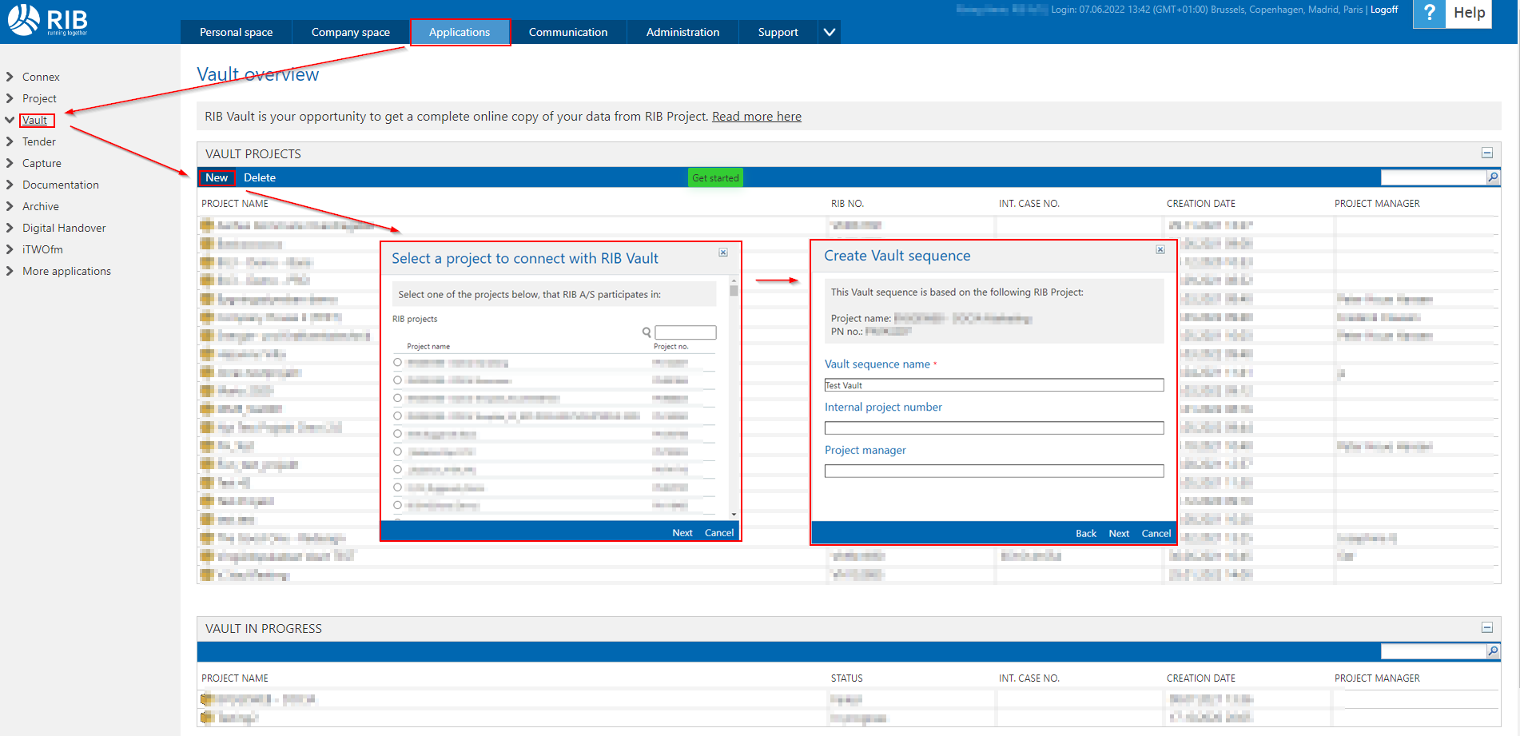This screenshot has height=736, width=1520.
Task: Select the first project radio button in the dialog
Action: [397, 362]
